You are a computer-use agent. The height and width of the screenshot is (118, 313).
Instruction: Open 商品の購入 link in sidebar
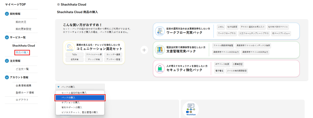click(x=22, y=52)
